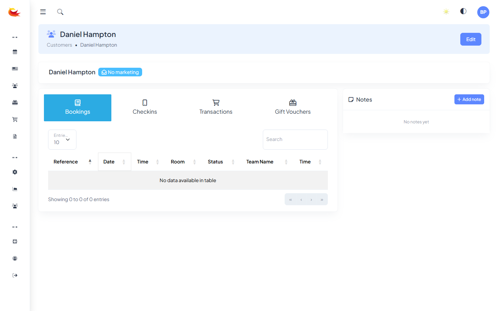Focus the table Search field
The image size is (498, 311).
tap(295, 140)
